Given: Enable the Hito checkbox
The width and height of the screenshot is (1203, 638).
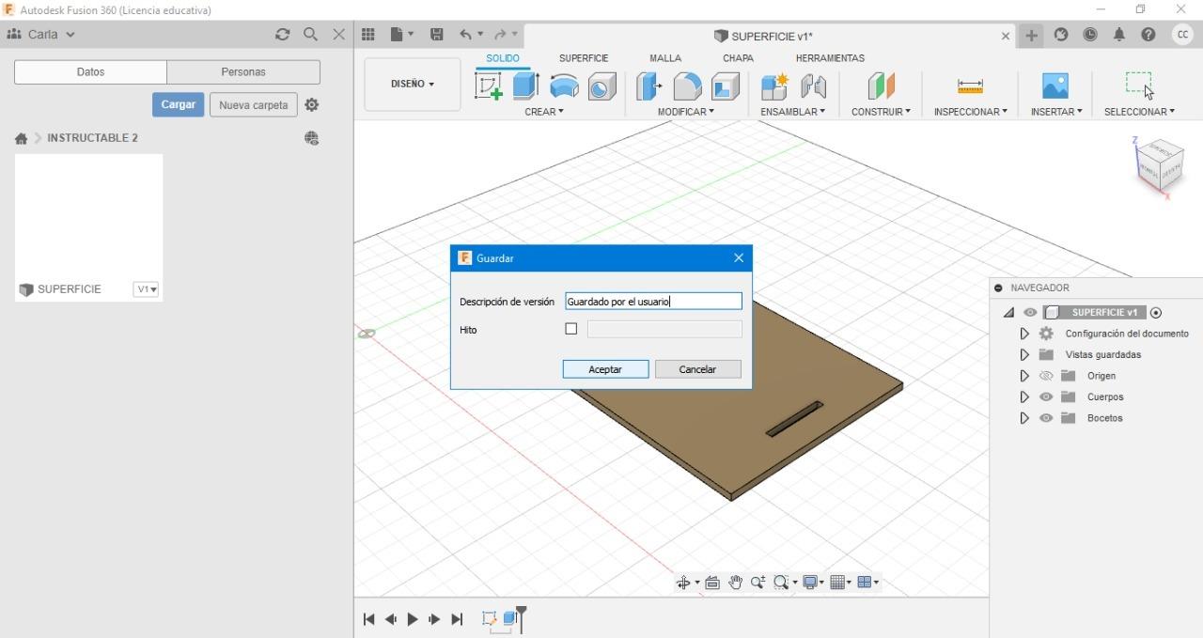Looking at the screenshot, I should 570,329.
